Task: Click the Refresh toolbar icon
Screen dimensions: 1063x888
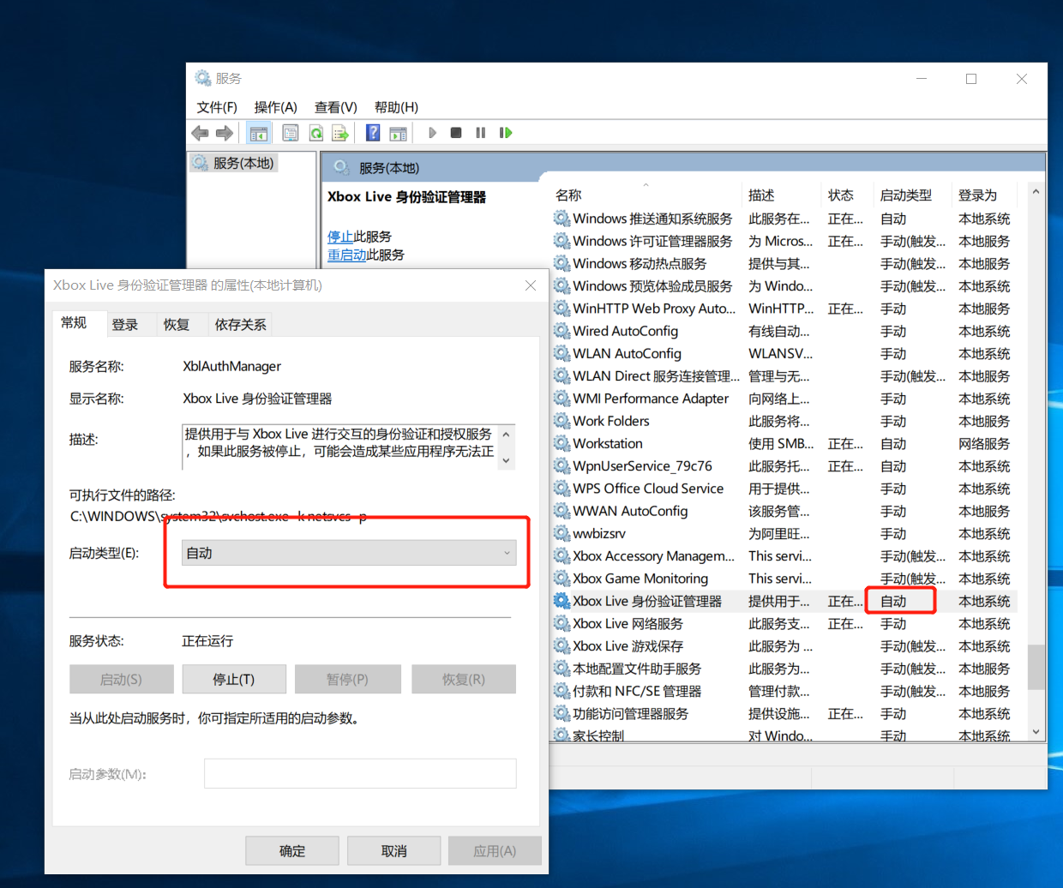Action: point(316,133)
